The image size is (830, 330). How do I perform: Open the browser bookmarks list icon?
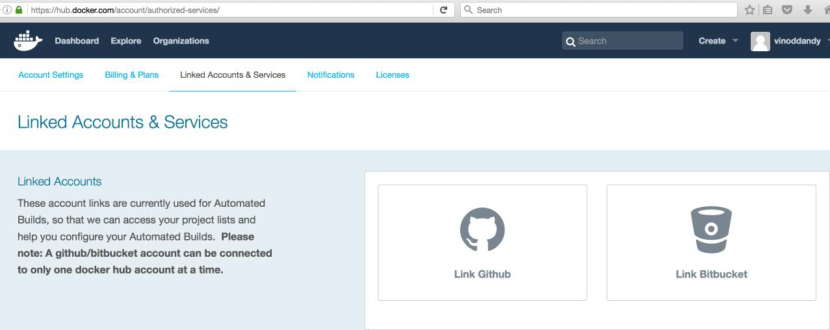click(x=768, y=10)
